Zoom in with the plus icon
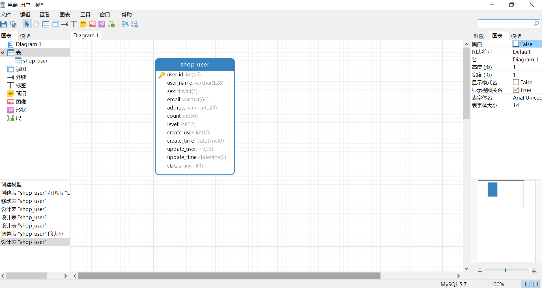This screenshot has height=288, width=542. (534, 271)
